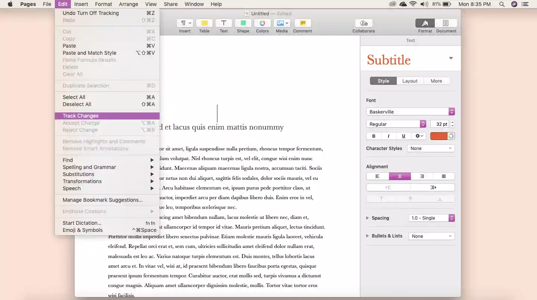Open Notification Center list icon
This screenshot has height=300, width=537.
coord(525,4)
